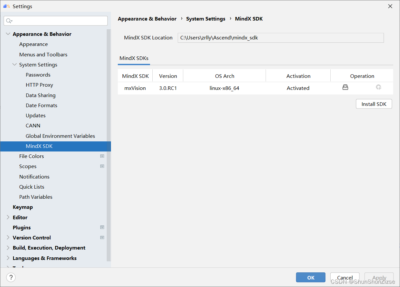Collapse the Appearance & Behavior section

8,34
